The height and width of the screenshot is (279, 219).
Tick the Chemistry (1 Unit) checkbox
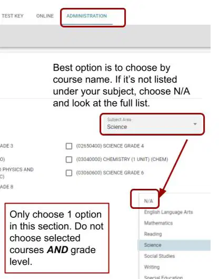[69, 159]
